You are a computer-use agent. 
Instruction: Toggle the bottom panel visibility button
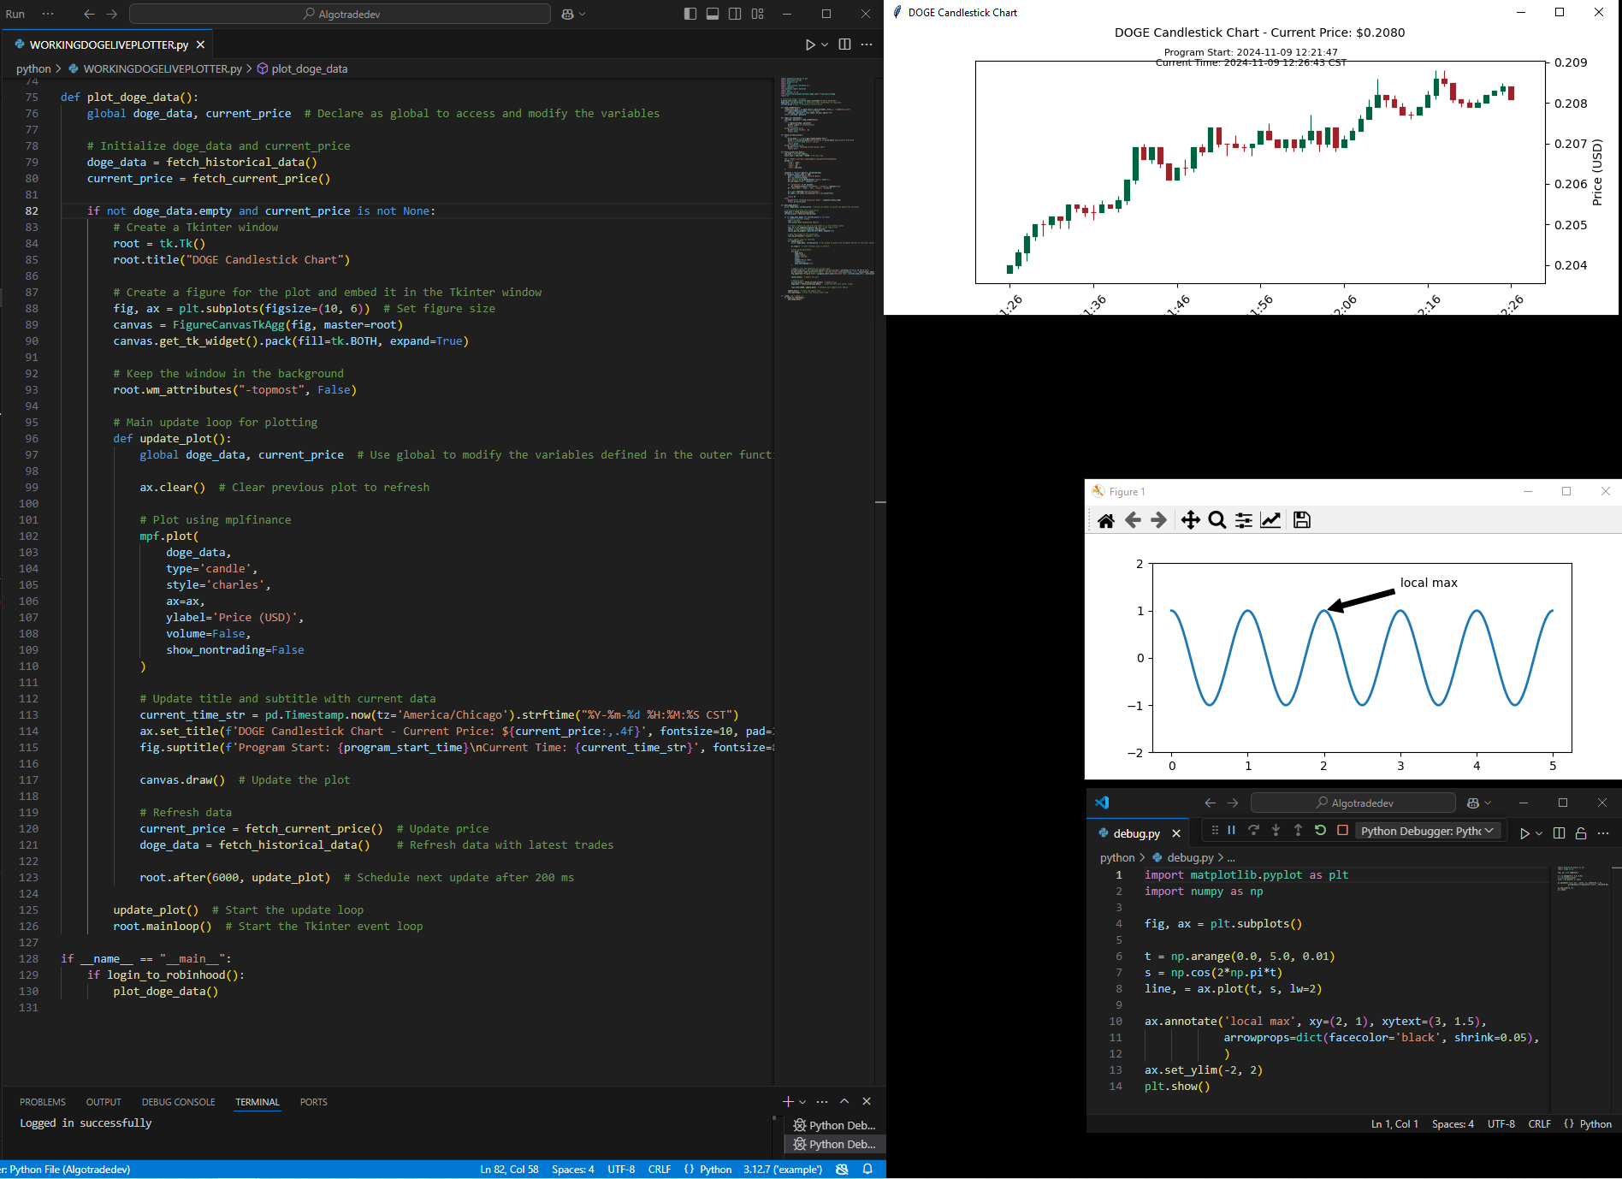click(713, 14)
